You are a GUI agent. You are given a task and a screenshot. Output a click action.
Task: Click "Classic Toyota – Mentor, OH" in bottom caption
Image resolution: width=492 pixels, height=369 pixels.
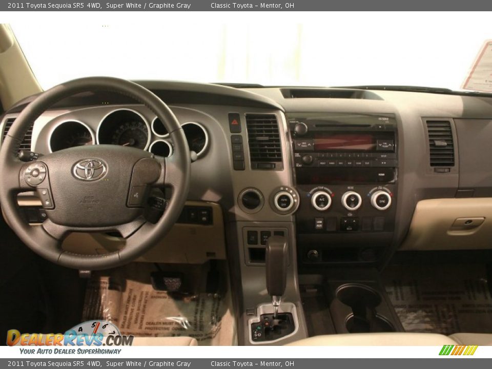pos(252,364)
